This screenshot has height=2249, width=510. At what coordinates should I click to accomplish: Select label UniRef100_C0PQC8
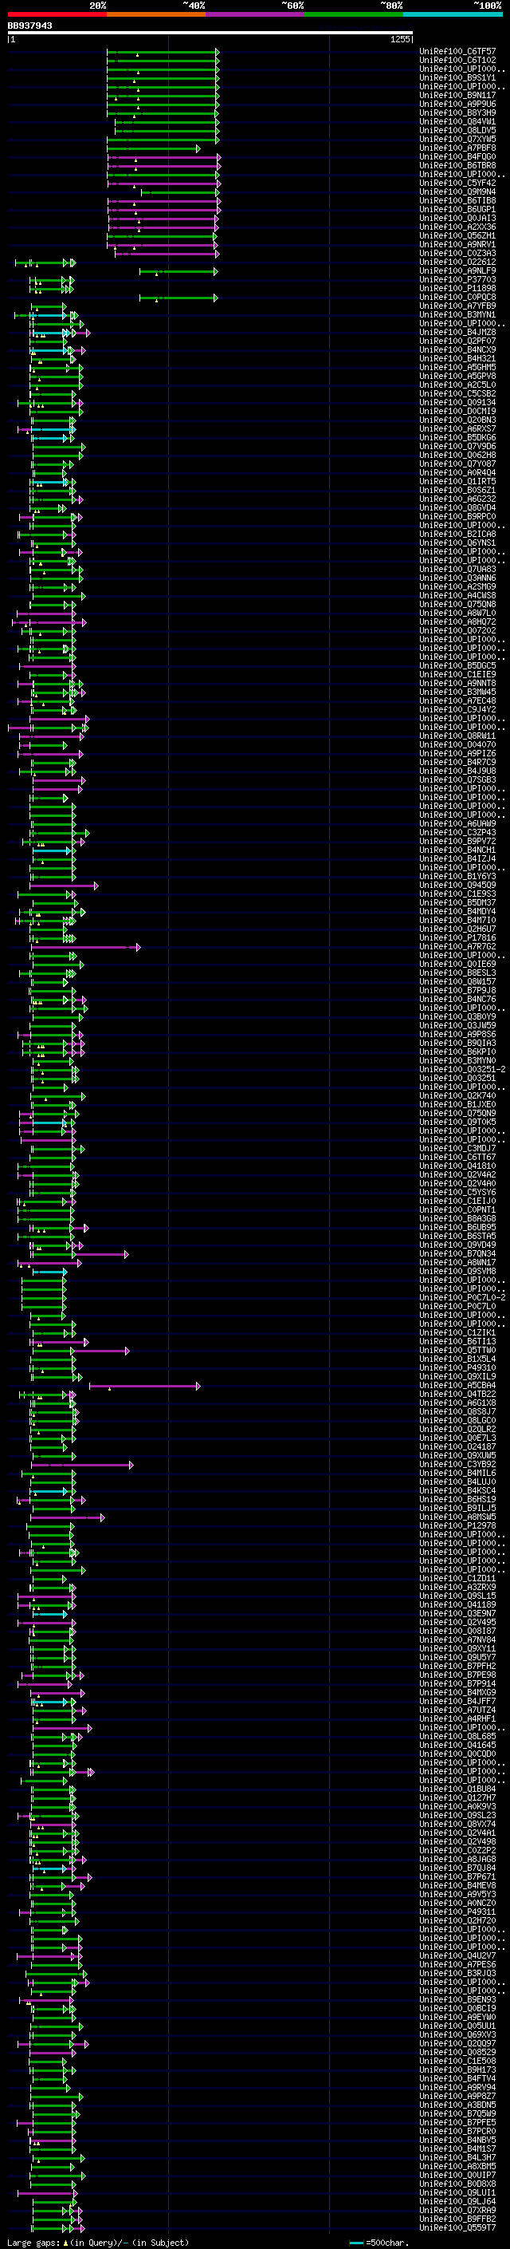[457, 297]
